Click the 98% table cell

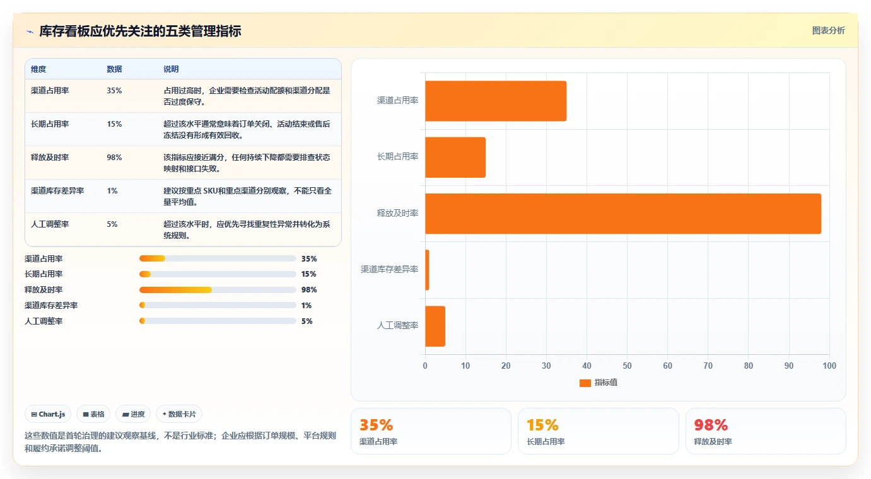[x=114, y=158]
